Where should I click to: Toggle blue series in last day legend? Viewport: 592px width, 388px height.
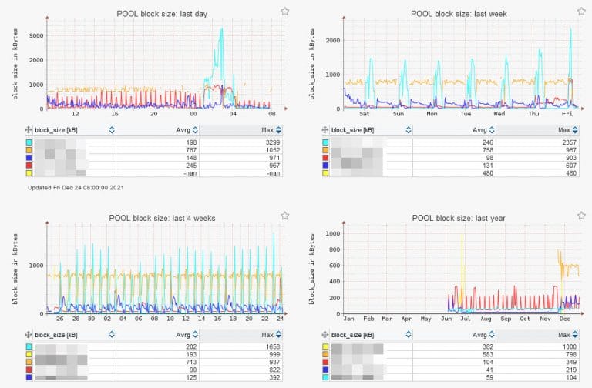pos(29,158)
